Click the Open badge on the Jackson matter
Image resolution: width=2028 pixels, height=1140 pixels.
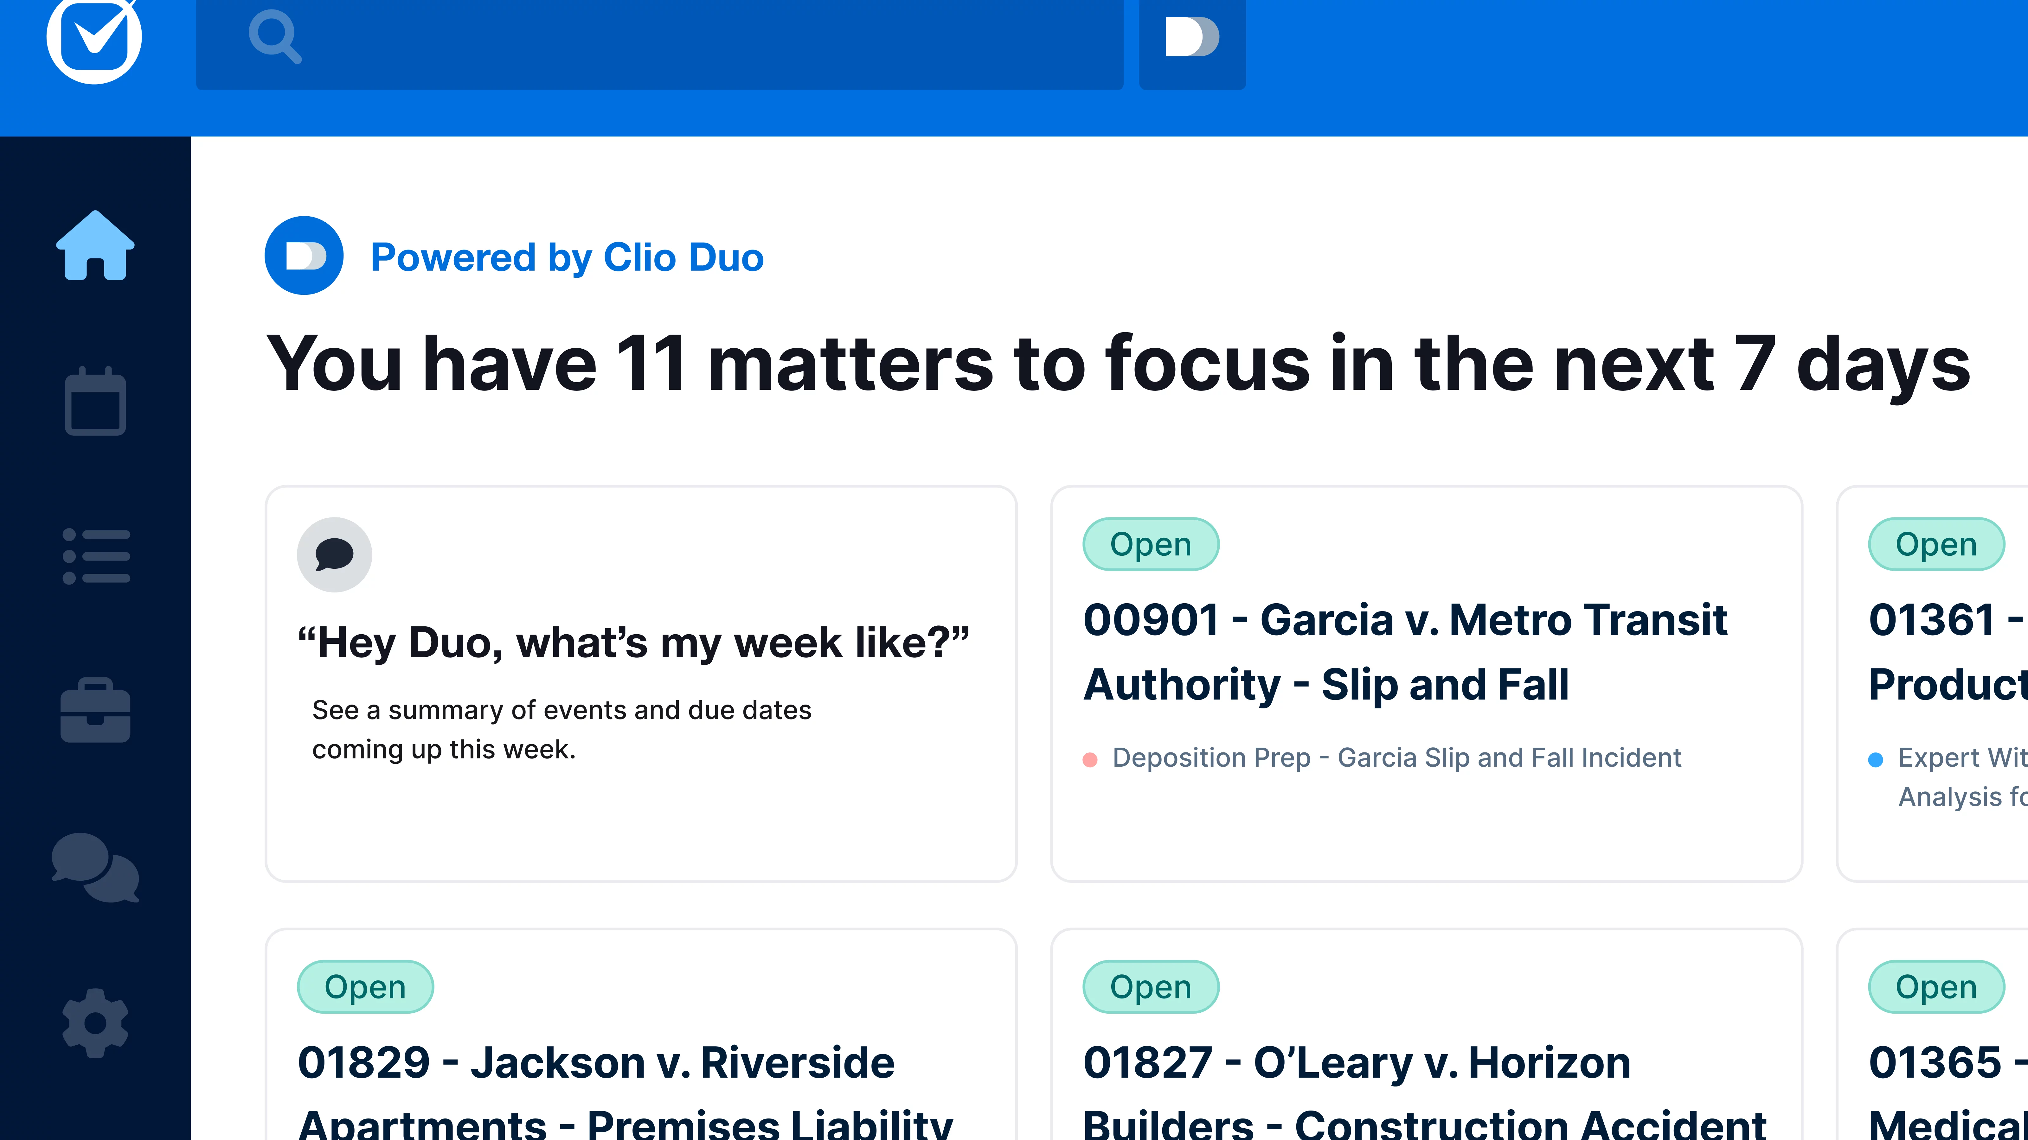(x=365, y=987)
